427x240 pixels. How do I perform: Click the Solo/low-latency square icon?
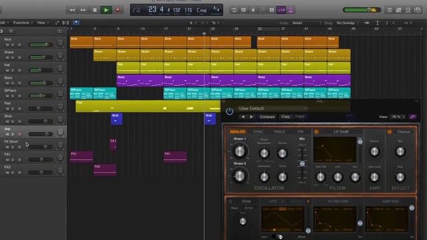pos(272,10)
